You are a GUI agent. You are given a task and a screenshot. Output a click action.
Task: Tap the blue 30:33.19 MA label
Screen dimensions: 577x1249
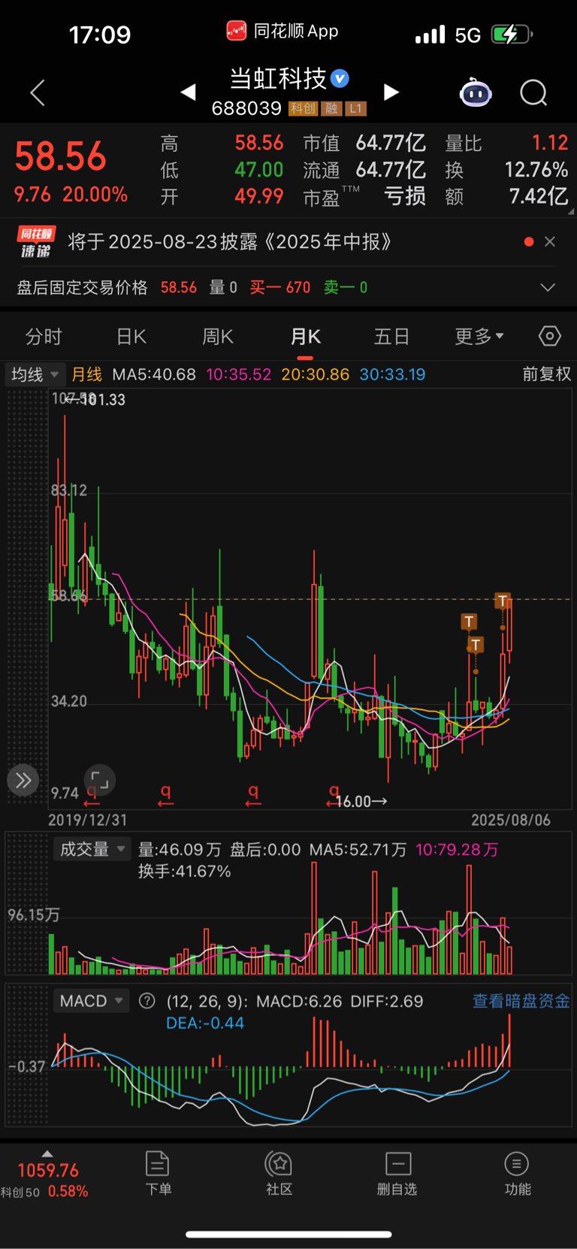click(x=393, y=374)
